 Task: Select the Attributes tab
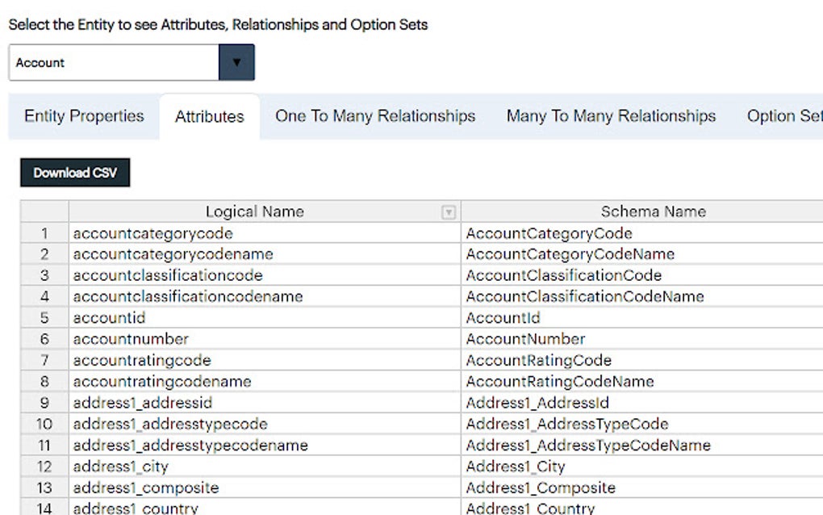click(209, 117)
